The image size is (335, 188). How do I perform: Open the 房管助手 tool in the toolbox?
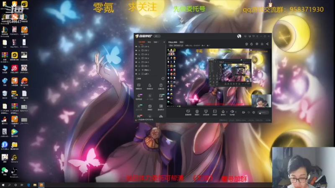[150, 86]
